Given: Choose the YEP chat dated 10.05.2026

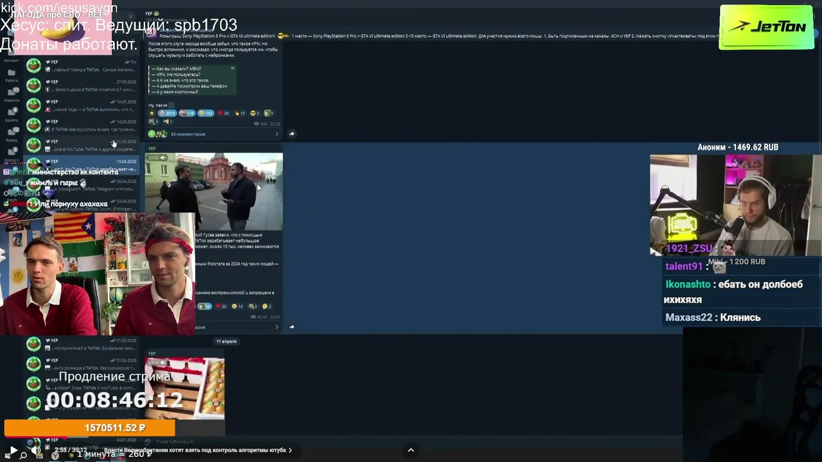Looking at the screenshot, I should pos(82,145).
